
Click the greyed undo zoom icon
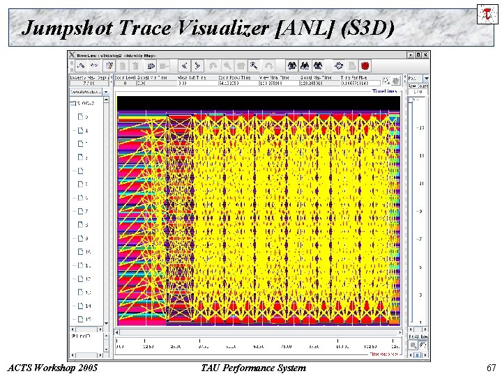[213, 66]
